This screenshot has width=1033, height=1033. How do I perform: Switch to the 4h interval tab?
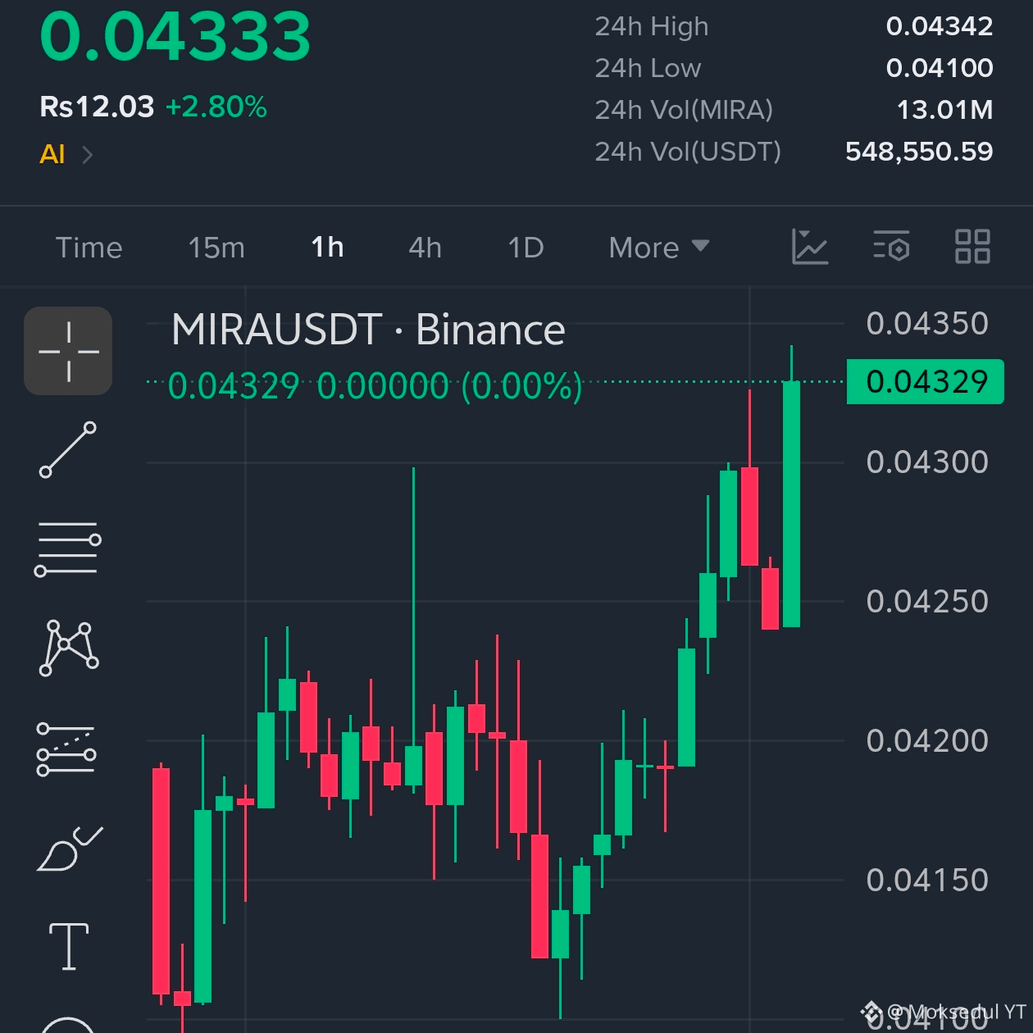pyautogui.click(x=425, y=248)
